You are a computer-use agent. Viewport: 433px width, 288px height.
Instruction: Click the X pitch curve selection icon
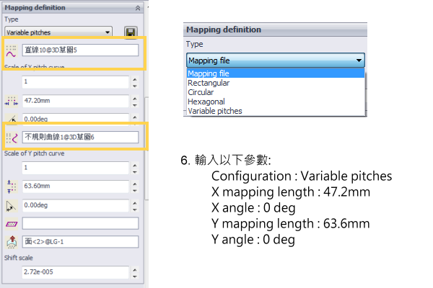click(x=11, y=50)
